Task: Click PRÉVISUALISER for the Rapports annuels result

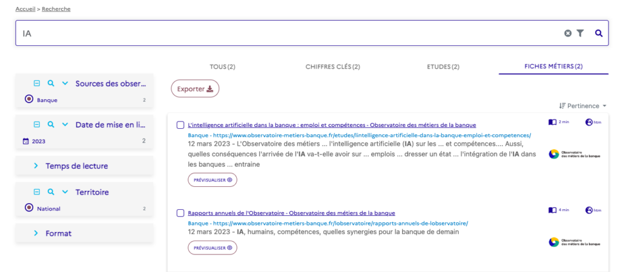Action: pos(213,248)
